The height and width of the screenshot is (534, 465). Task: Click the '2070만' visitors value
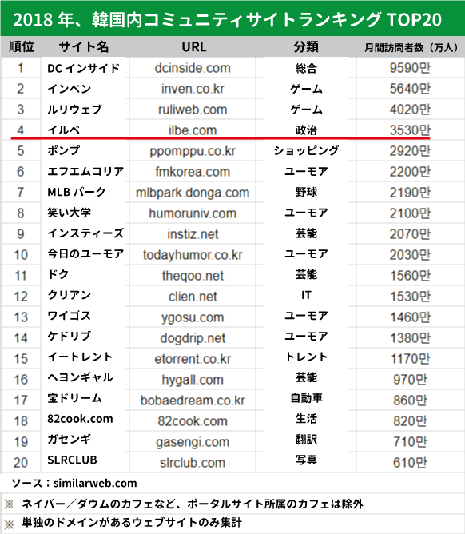pyautogui.click(x=410, y=234)
